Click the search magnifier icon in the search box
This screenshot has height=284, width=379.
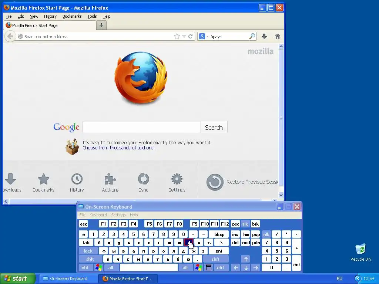pos(252,37)
